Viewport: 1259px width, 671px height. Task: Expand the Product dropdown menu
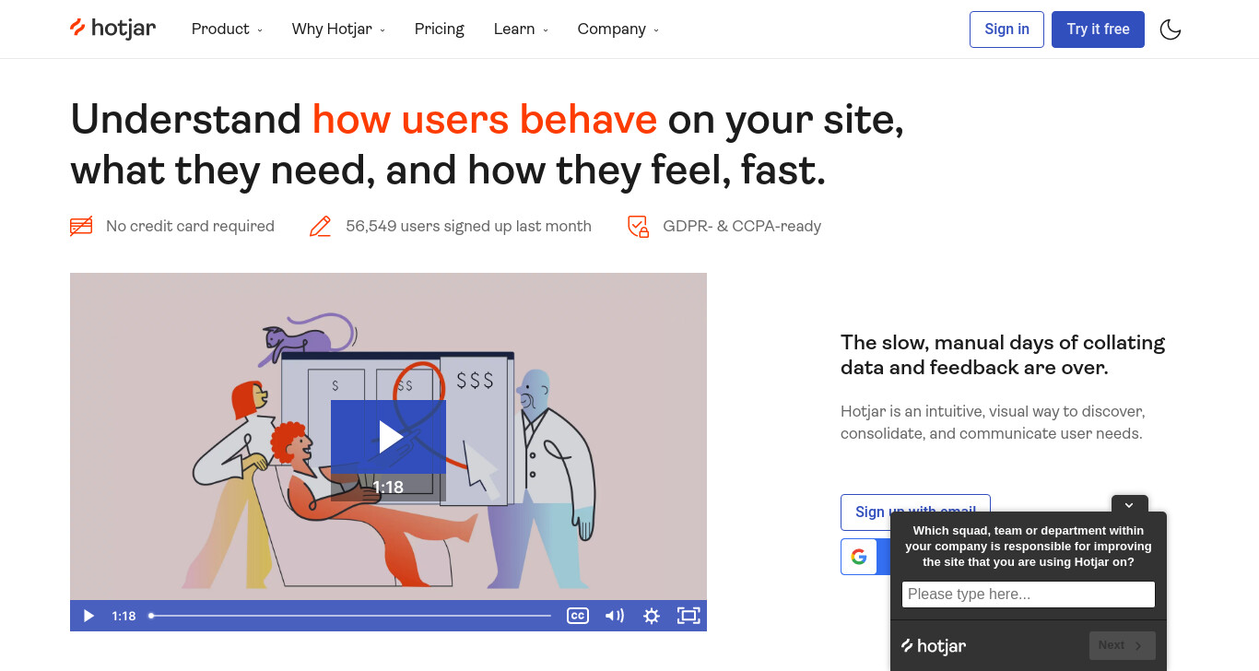[x=227, y=29]
